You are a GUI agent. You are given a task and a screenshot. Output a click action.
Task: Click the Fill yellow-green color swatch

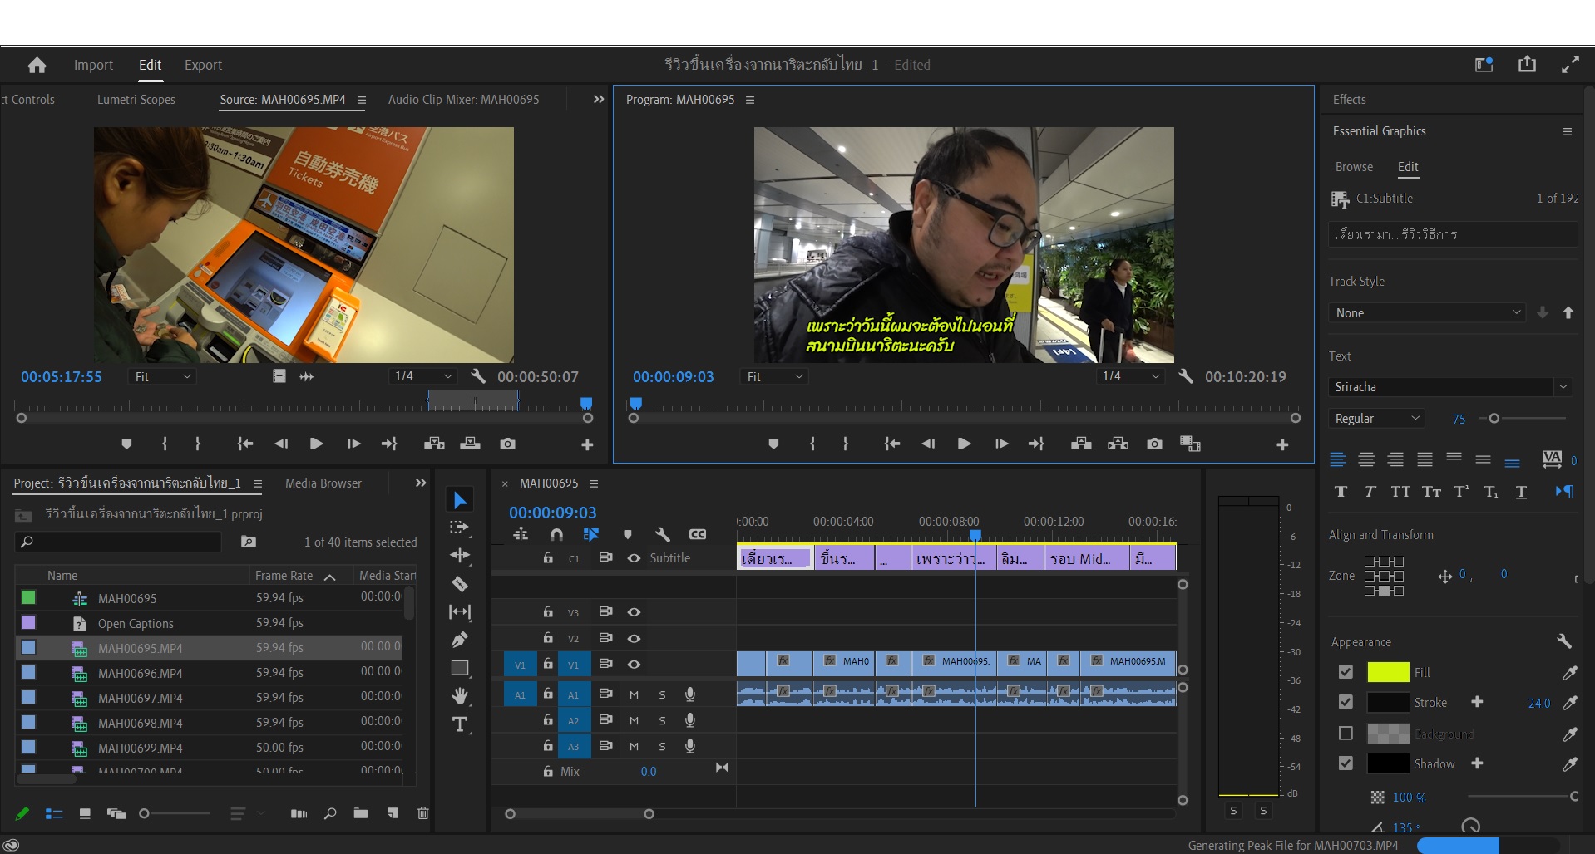pyautogui.click(x=1388, y=672)
